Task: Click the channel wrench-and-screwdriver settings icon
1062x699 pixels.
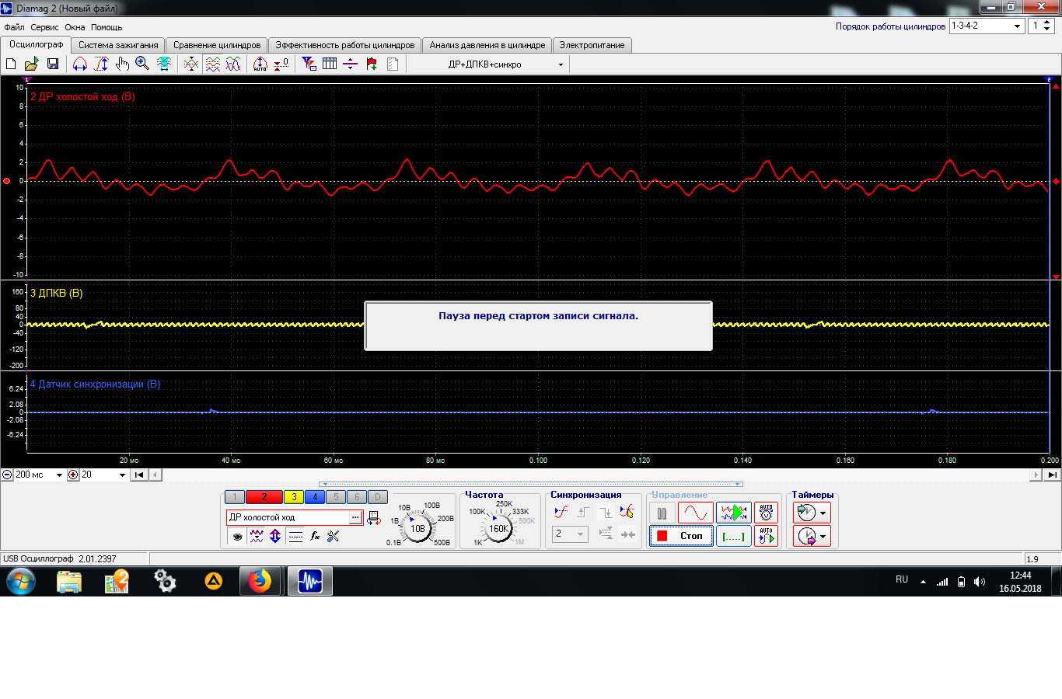Action: (x=334, y=536)
